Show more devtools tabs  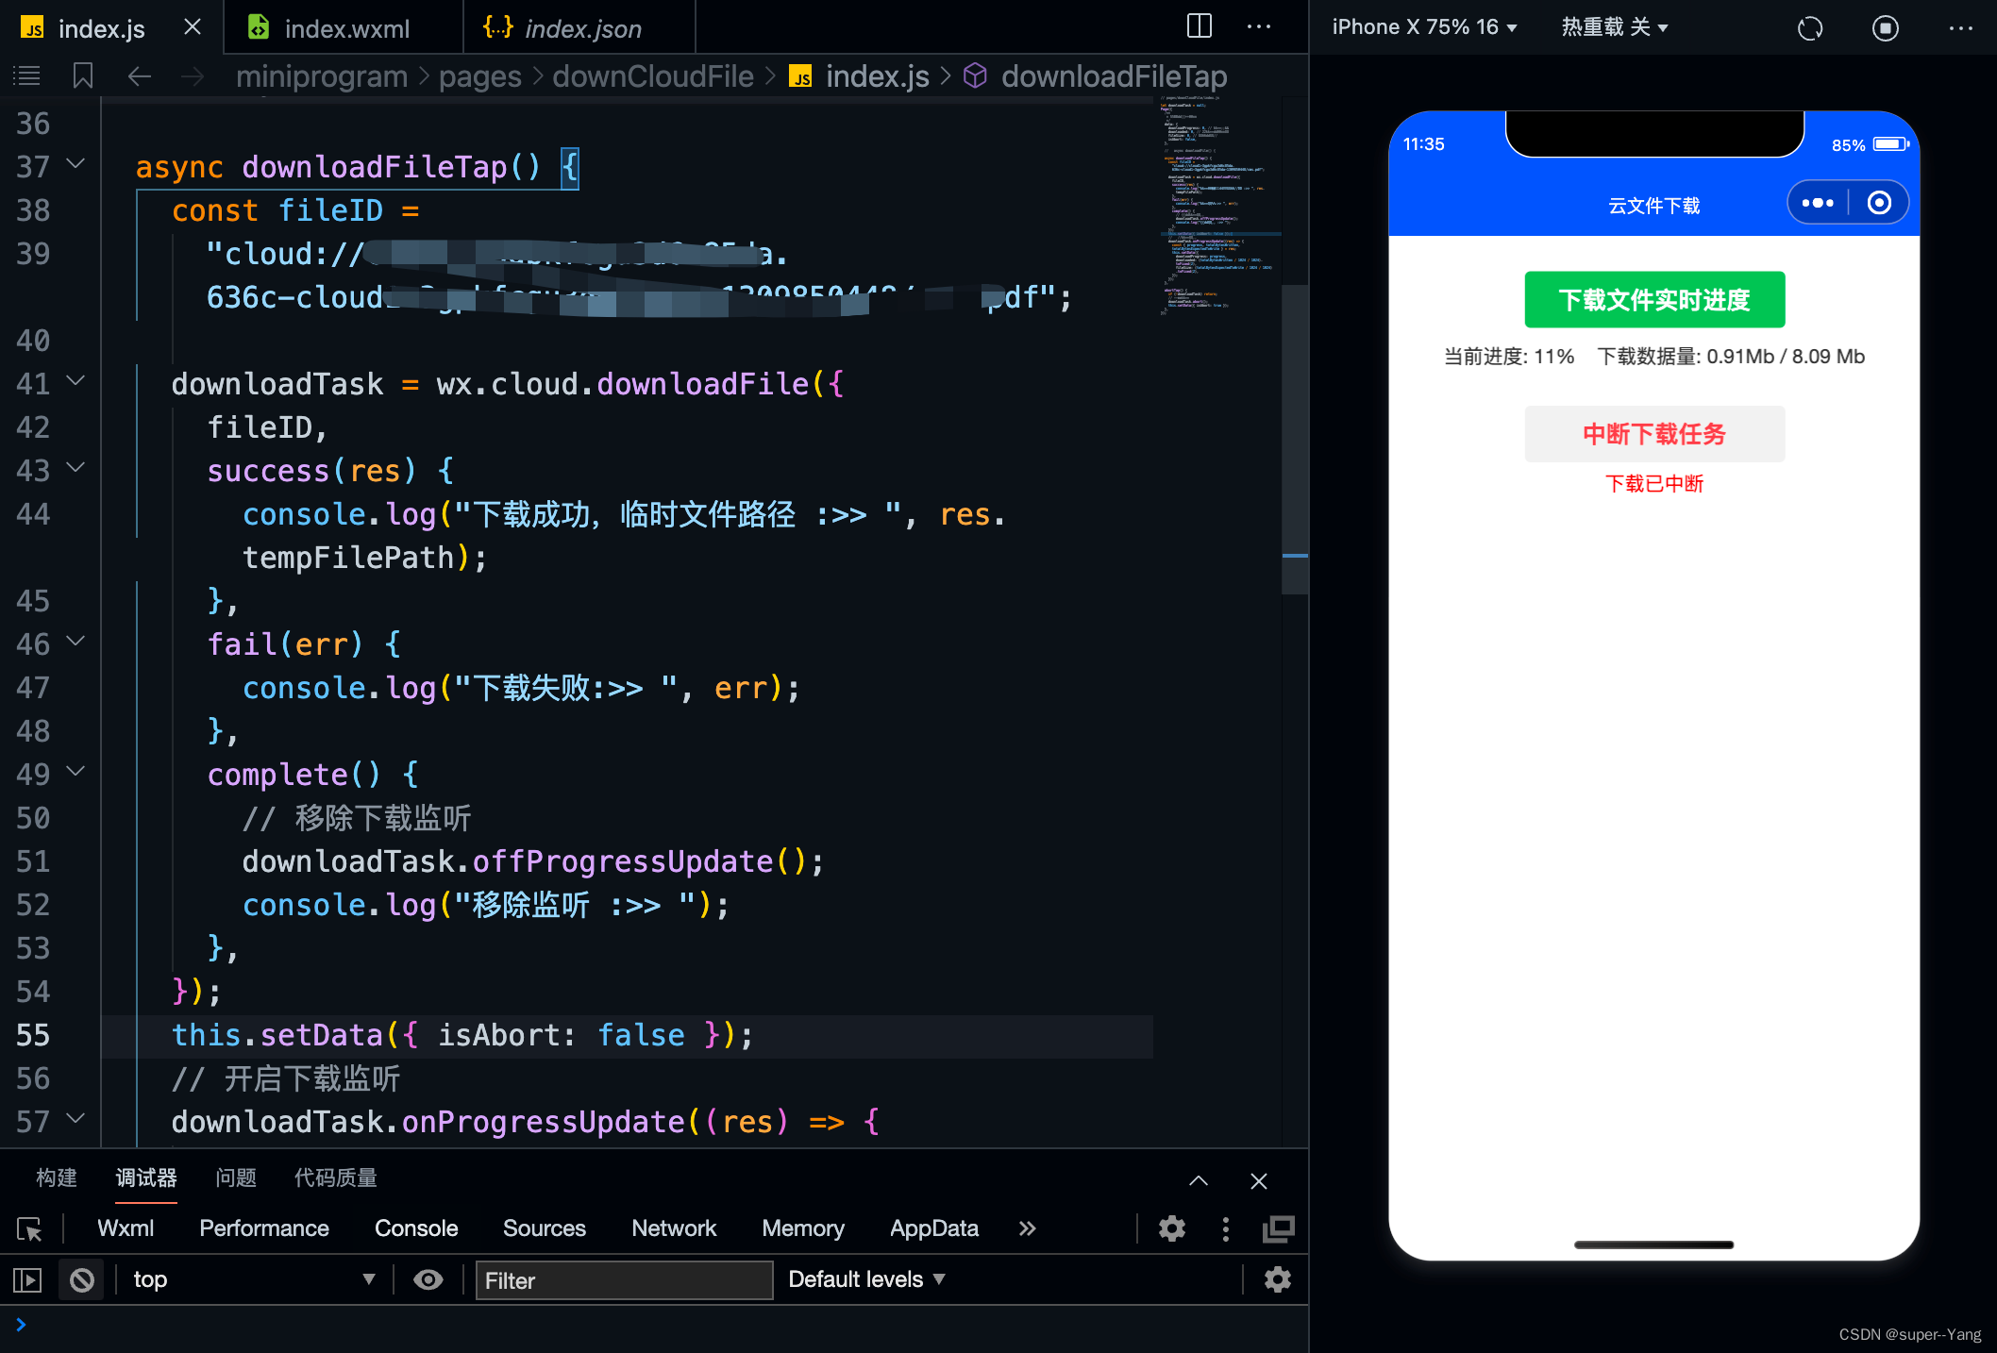click(1028, 1228)
